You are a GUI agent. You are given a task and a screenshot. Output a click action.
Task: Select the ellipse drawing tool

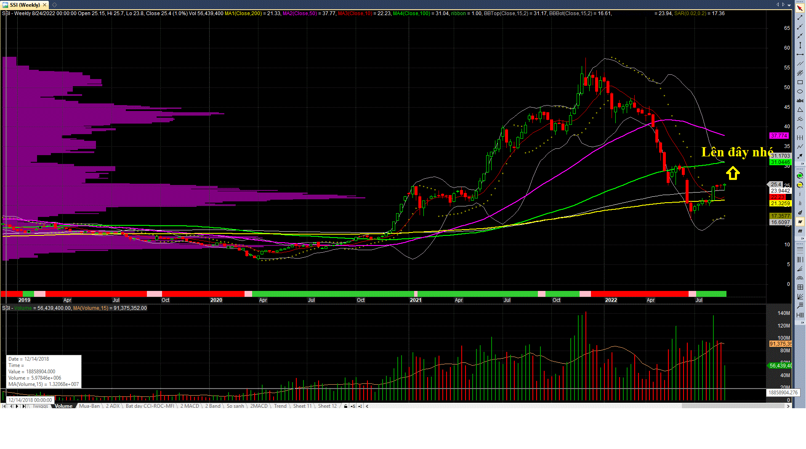[800, 92]
